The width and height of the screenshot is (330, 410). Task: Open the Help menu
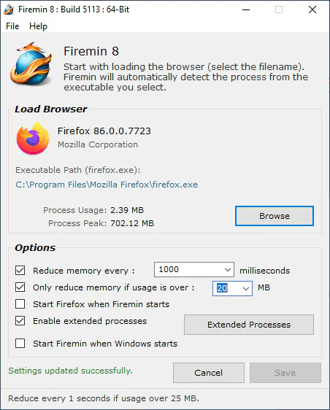pos(38,26)
